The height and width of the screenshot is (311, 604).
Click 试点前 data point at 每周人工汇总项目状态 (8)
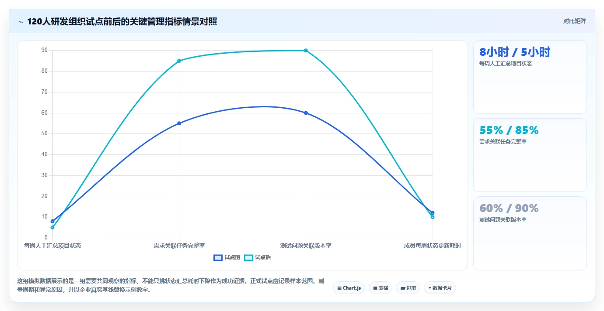(52, 221)
